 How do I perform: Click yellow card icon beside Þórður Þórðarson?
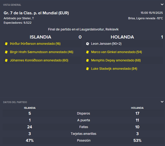tap(6, 44)
